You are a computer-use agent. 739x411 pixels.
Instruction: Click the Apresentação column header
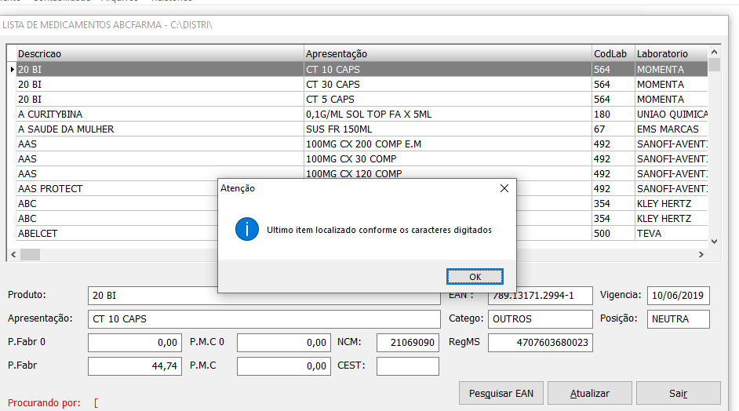[448, 54]
